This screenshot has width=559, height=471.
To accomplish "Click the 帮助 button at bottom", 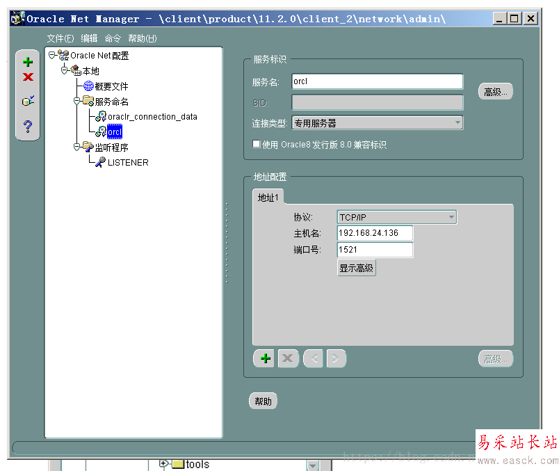I will pos(263,401).
